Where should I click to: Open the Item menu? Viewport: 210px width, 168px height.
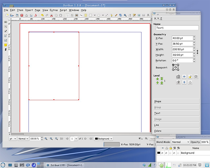[x=20, y=10]
